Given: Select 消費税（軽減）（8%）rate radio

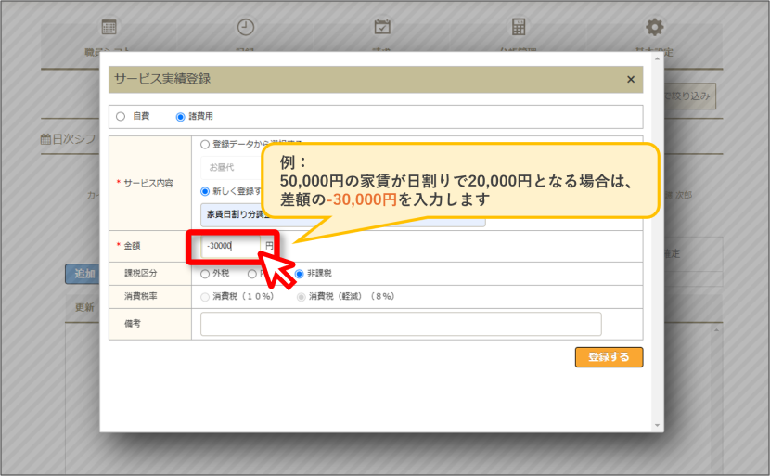Looking at the screenshot, I should click(x=301, y=297).
